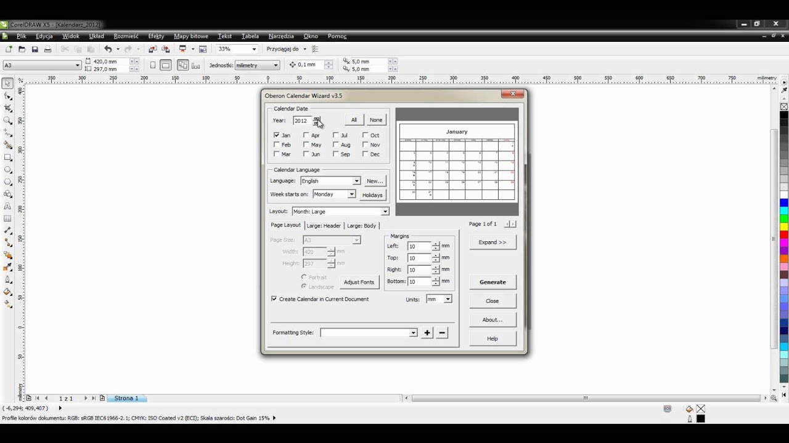Select the Rectangle tool
This screenshot has width=789, height=443.
pos(8,157)
